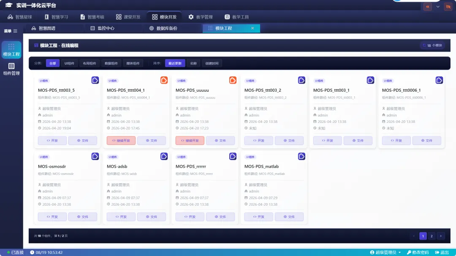This screenshot has height=256, width=456.
Task: Click 开发 on MOS-PDS_rrrrrr card
Action: click(190, 217)
